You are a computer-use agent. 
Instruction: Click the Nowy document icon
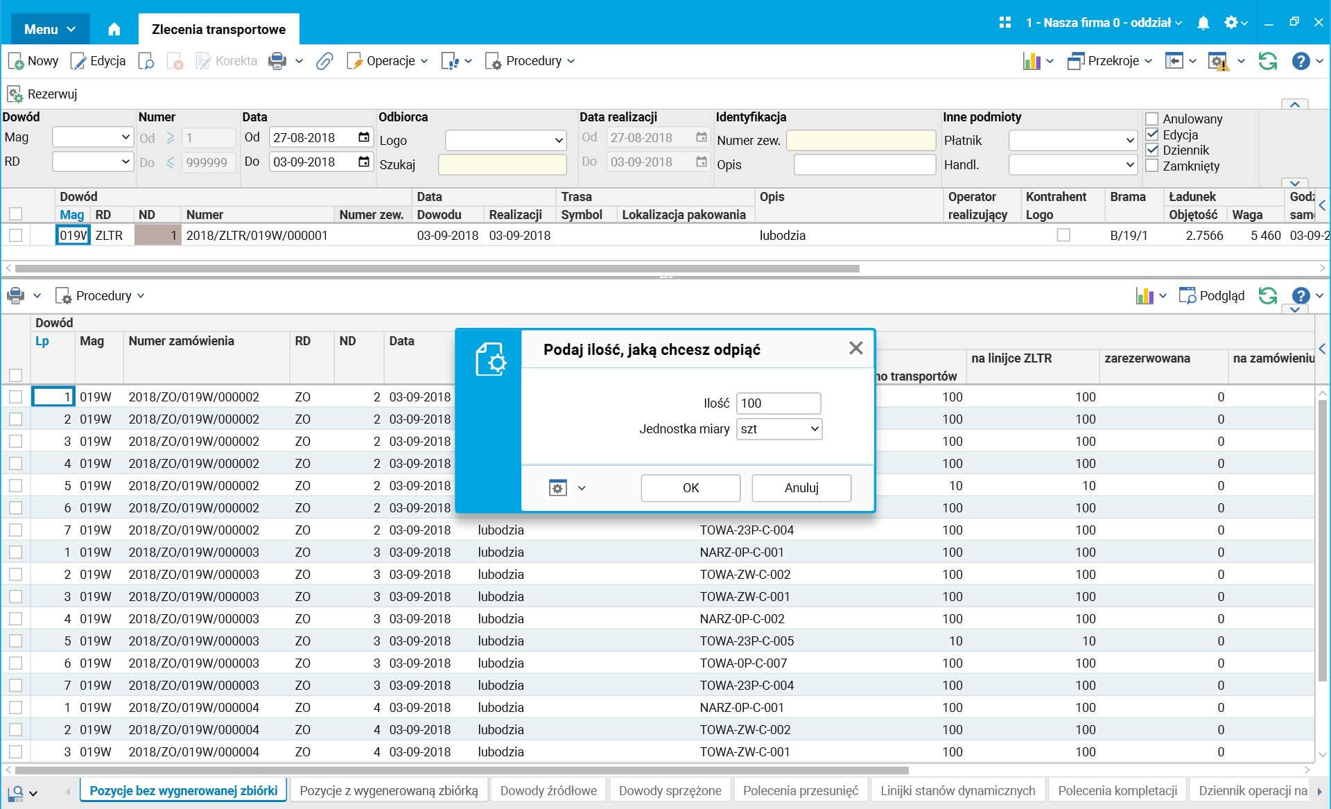16,61
